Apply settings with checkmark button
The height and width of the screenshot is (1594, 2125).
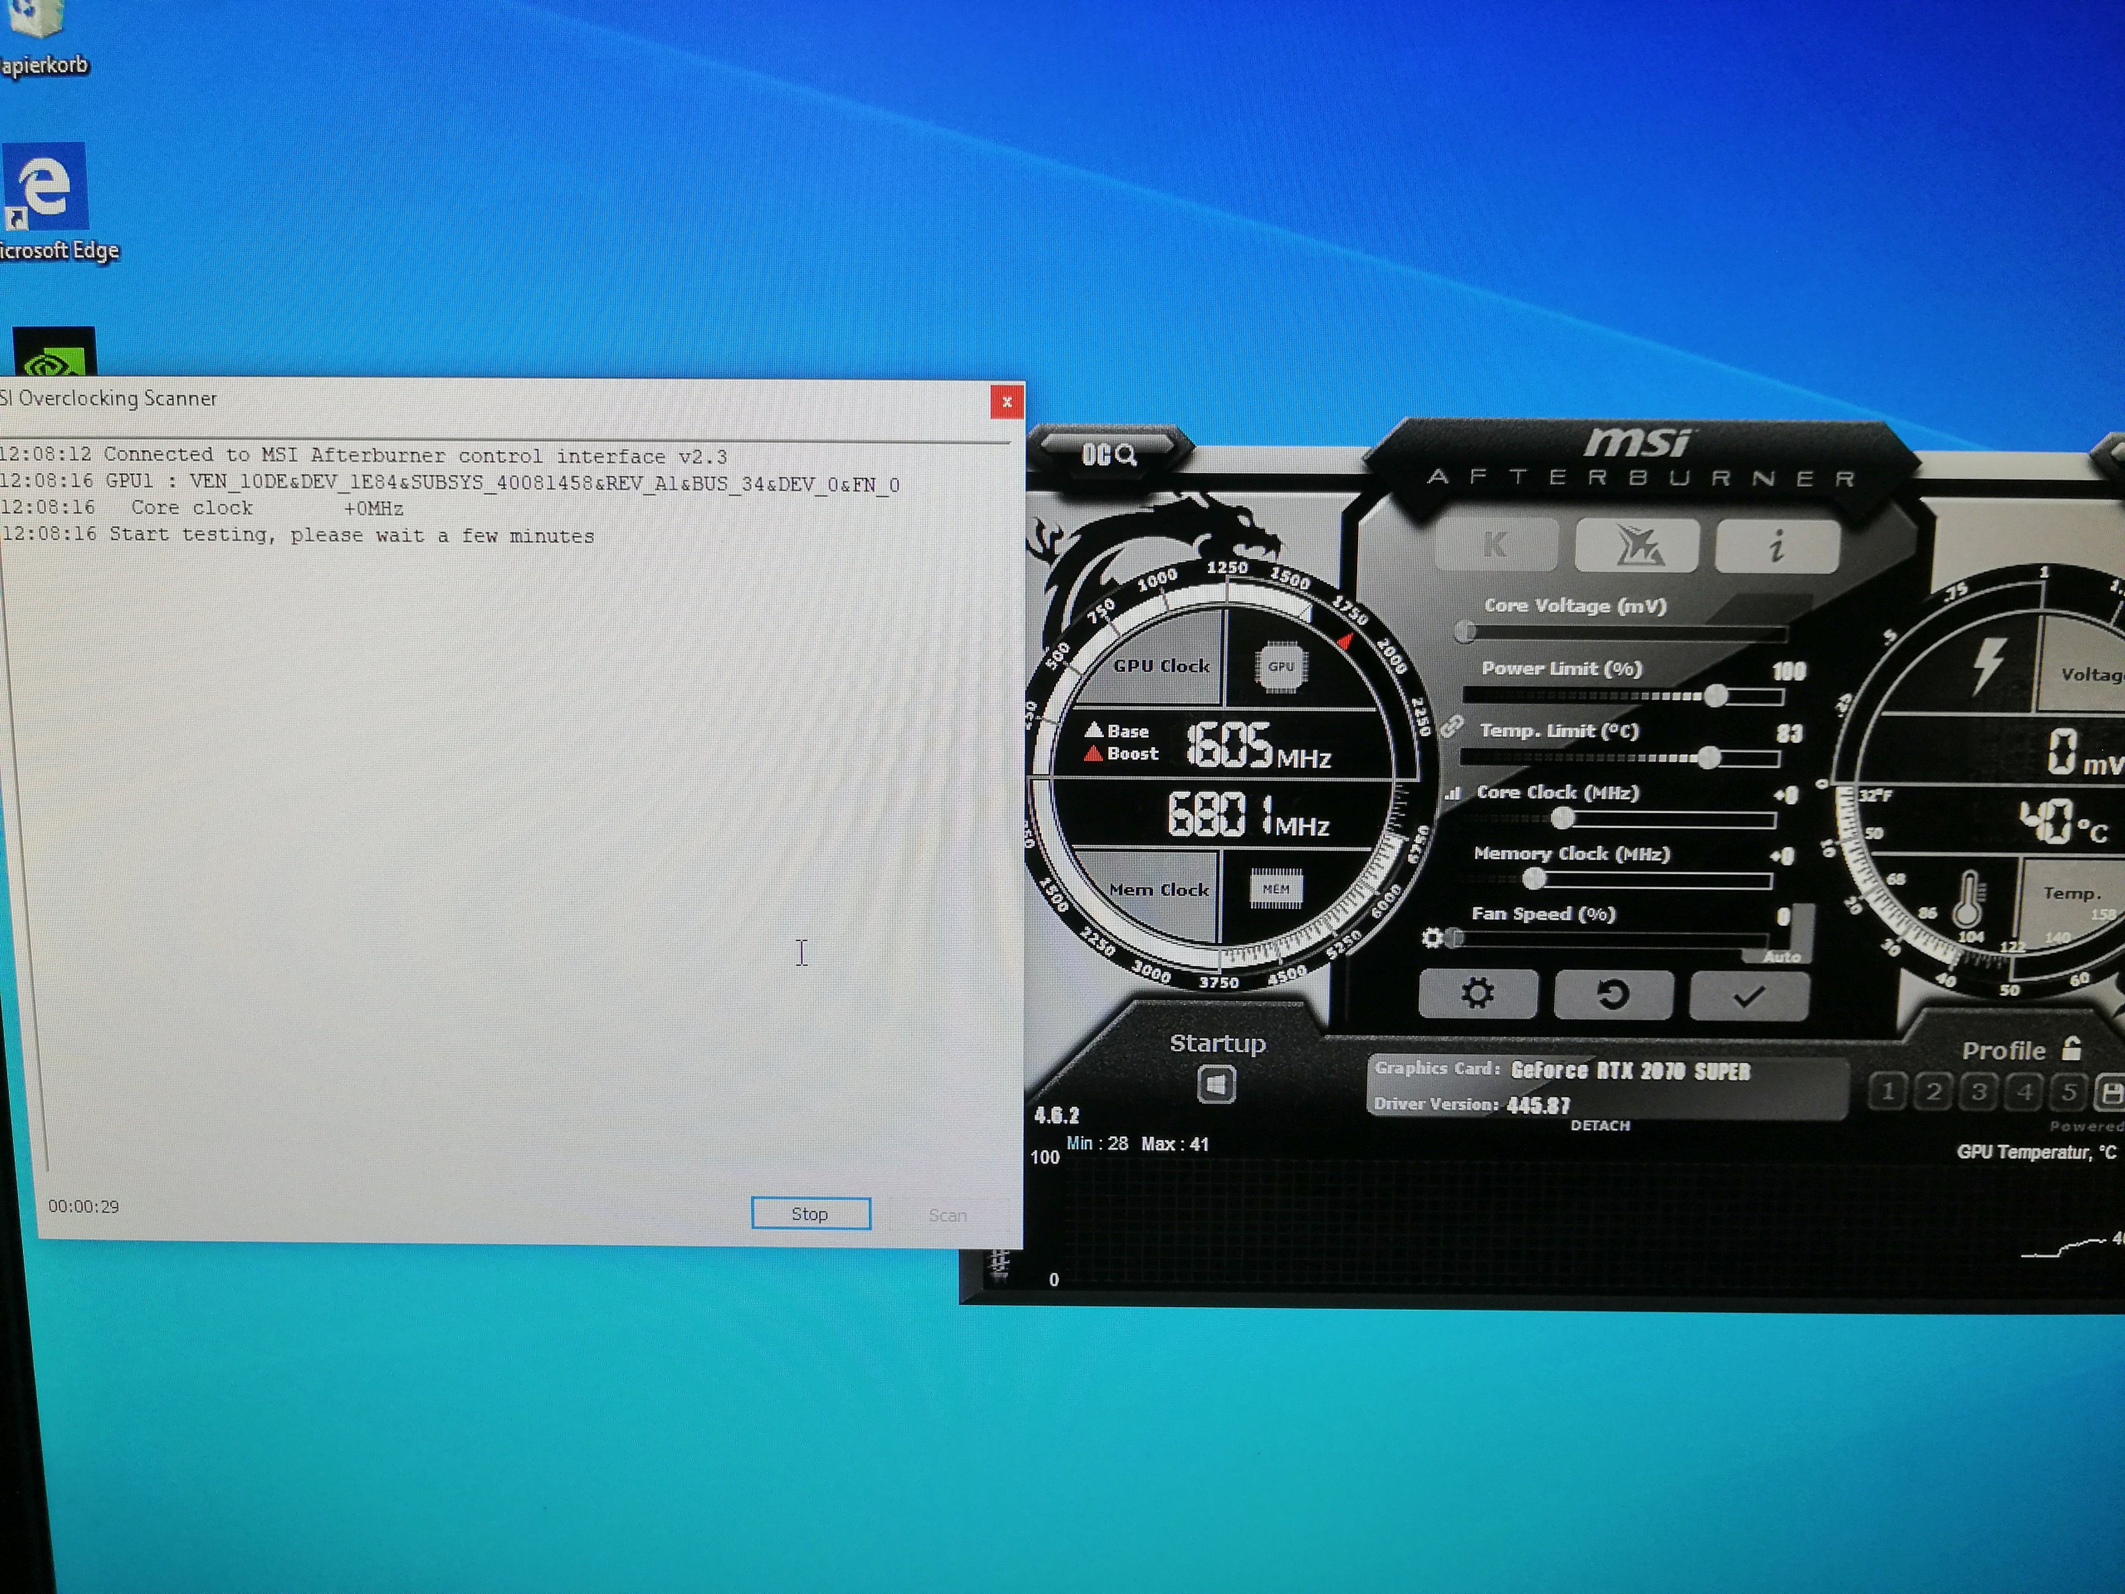click(1748, 996)
